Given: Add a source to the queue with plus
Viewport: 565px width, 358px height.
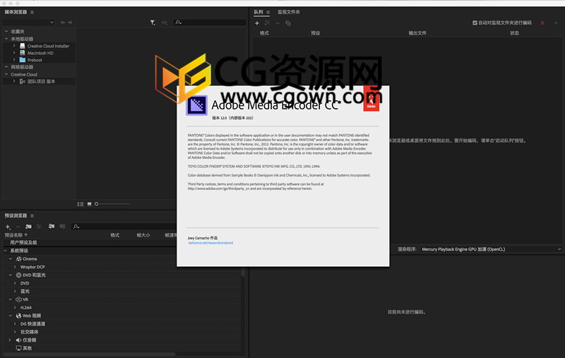Looking at the screenshot, I should click(x=257, y=23).
